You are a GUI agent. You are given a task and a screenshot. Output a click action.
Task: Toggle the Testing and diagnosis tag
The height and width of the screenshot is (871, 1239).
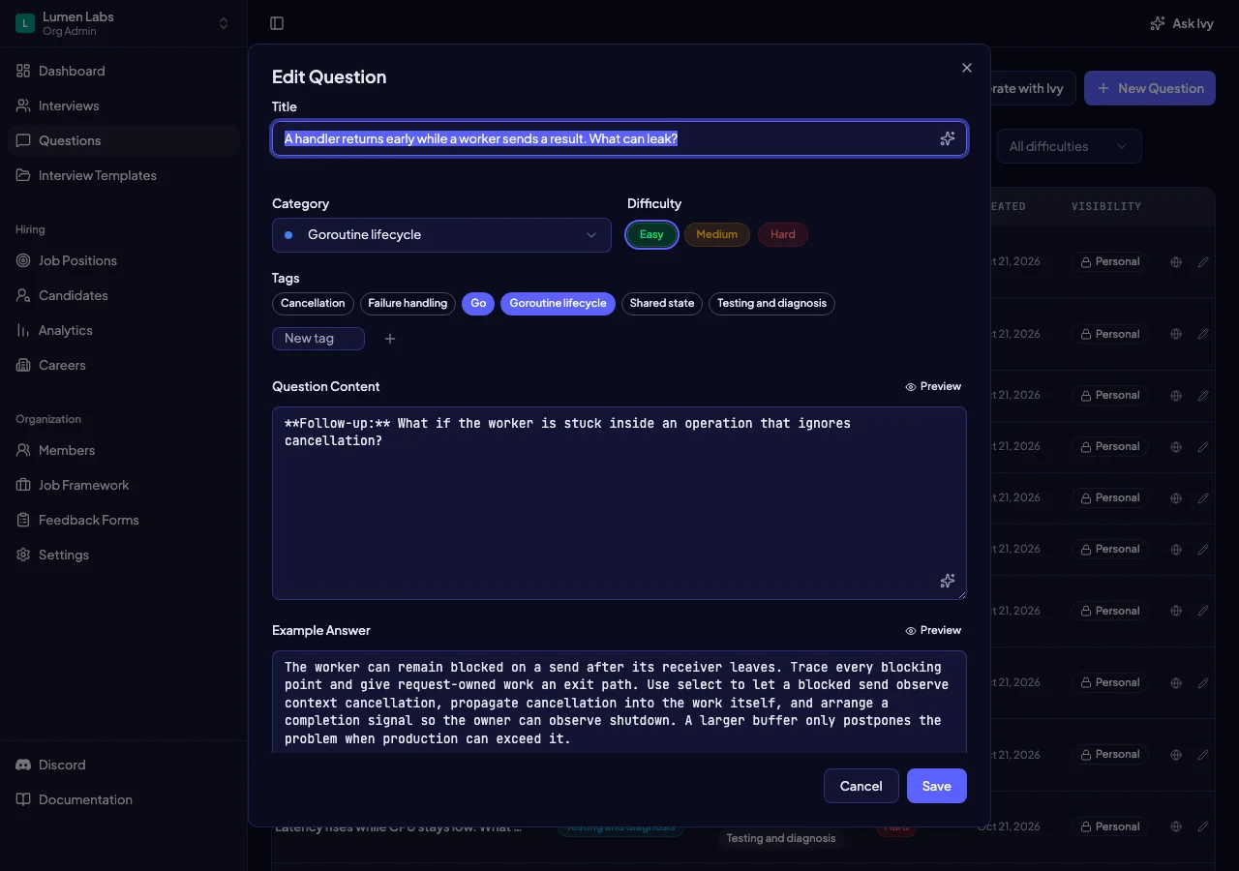coord(771,304)
